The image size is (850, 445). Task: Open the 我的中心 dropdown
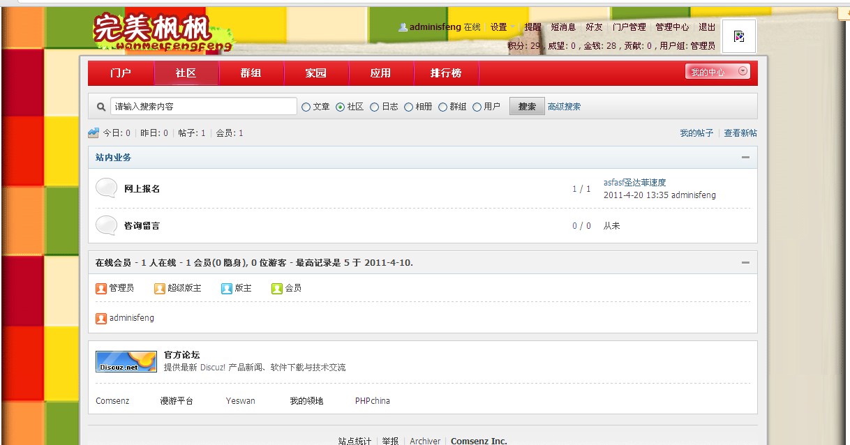pos(717,72)
